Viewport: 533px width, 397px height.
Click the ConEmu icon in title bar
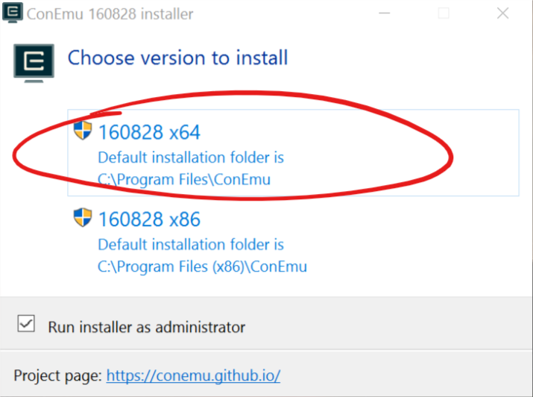coord(12,13)
